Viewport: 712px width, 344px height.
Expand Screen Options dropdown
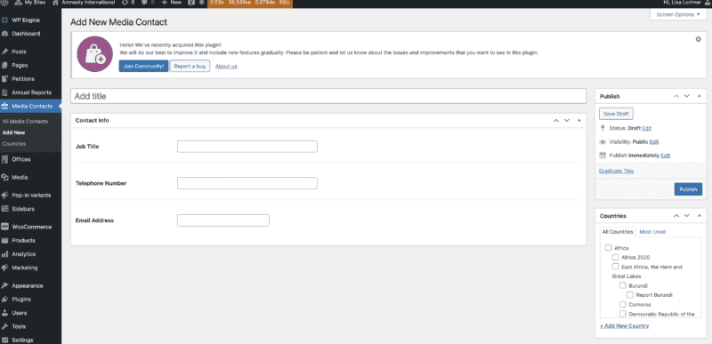(x=678, y=14)
